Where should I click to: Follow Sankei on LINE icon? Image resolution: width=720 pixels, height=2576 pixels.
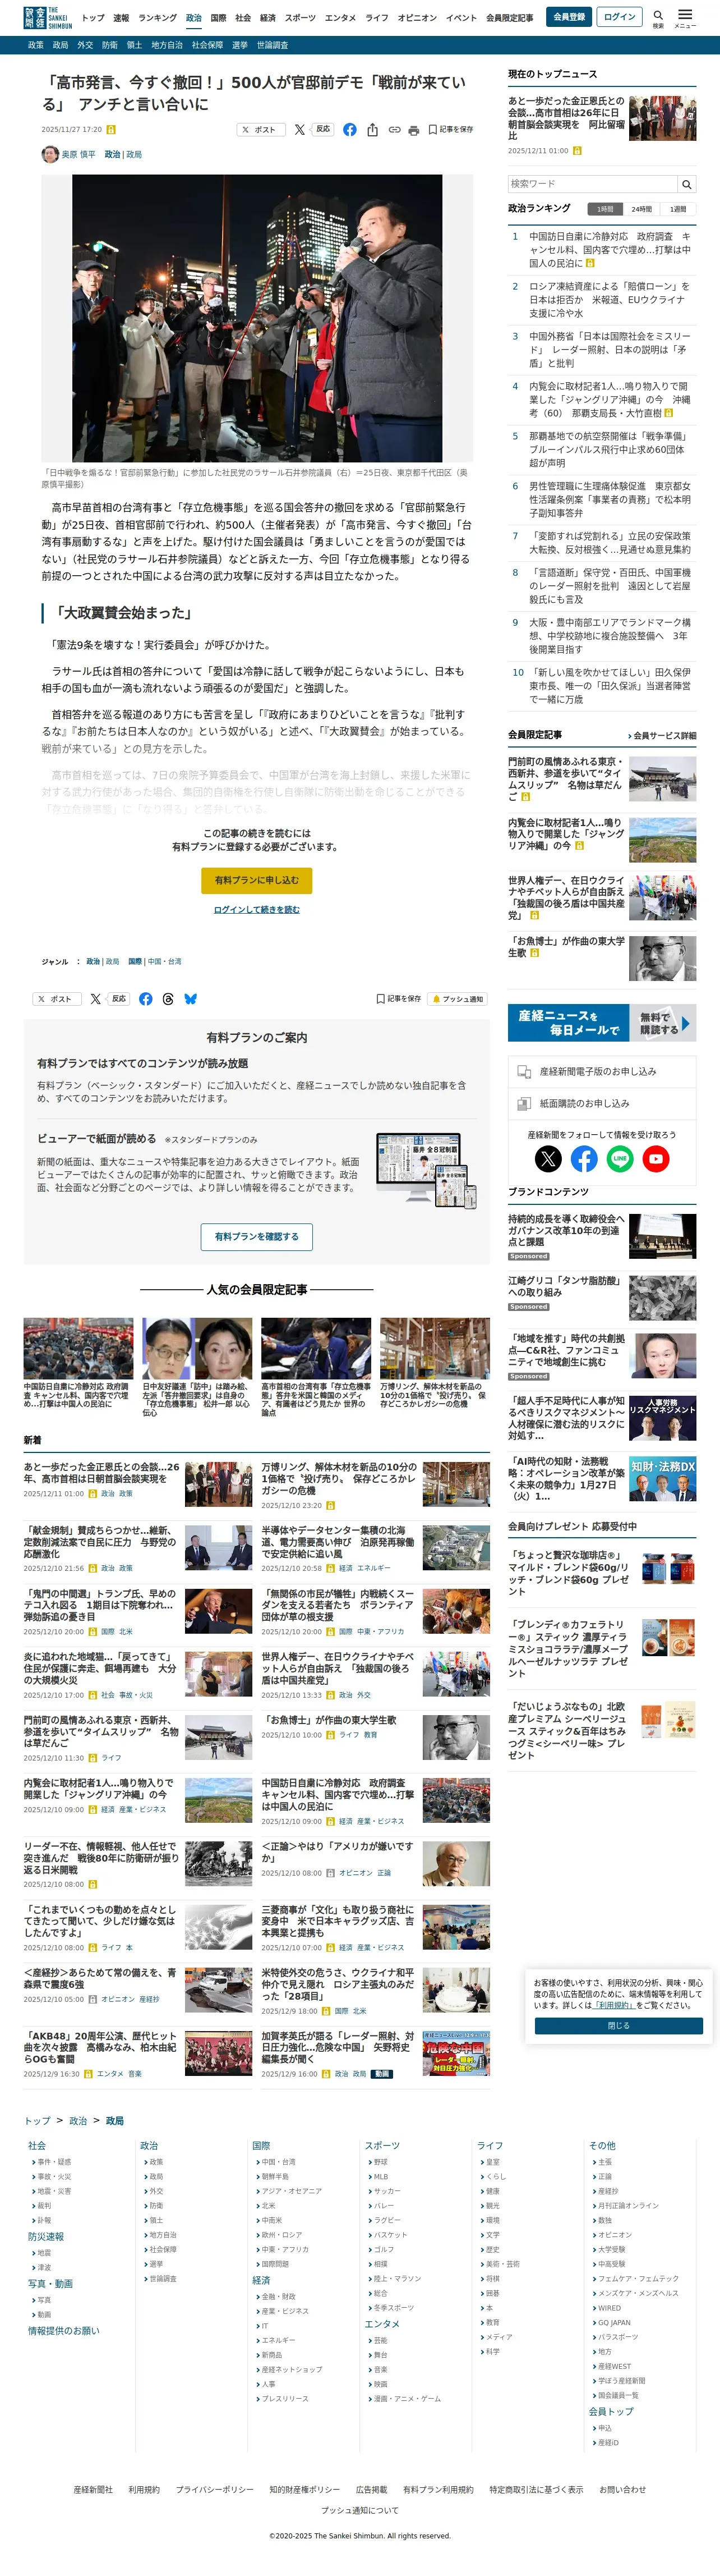tap(620, 1158)
